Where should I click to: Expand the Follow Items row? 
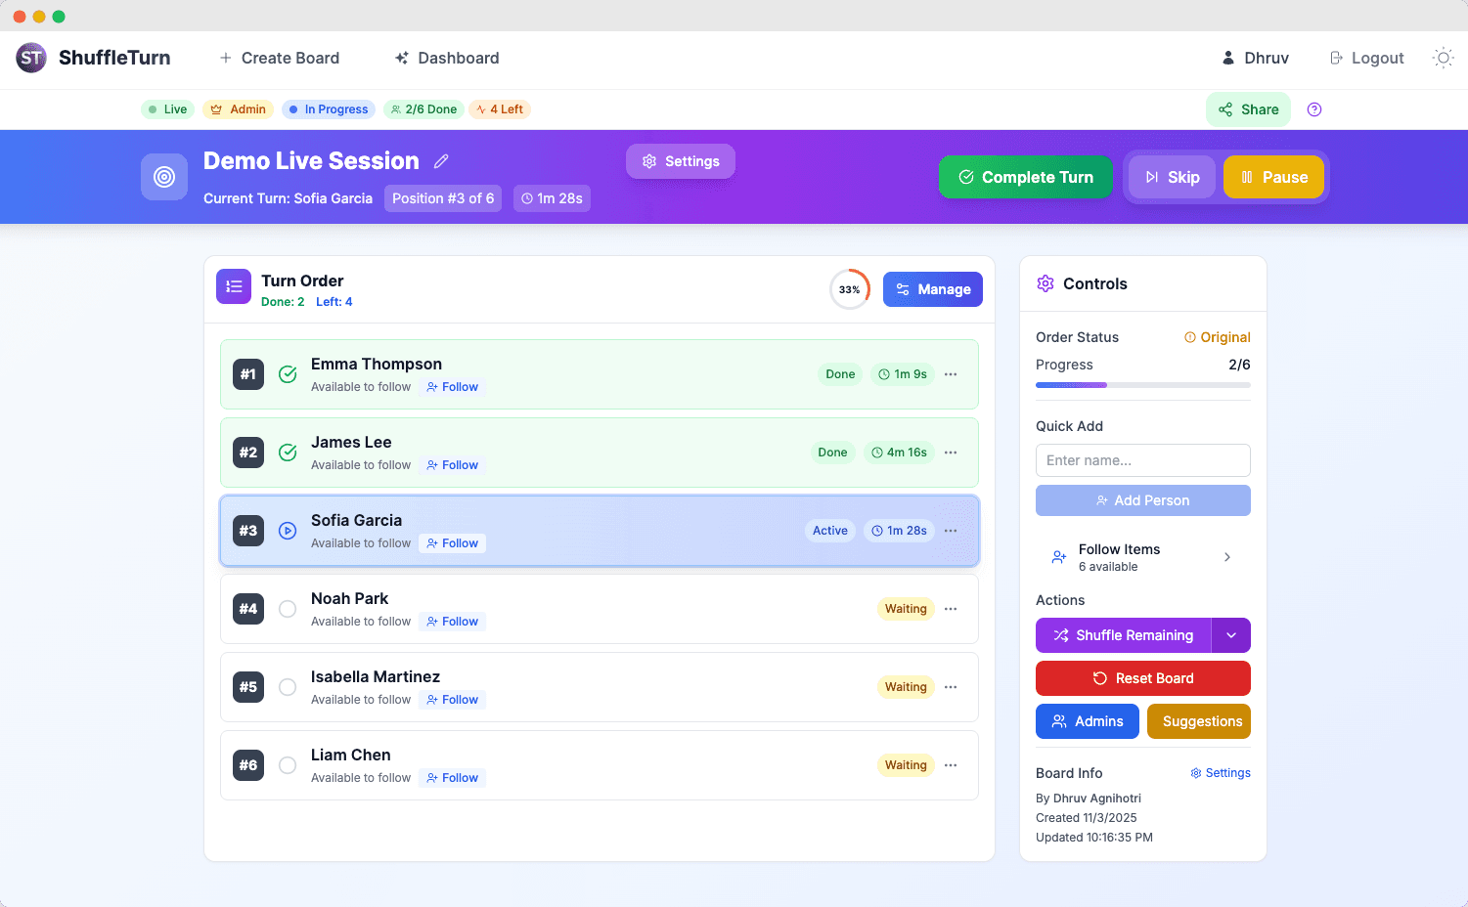click(x=1142, y=557)
